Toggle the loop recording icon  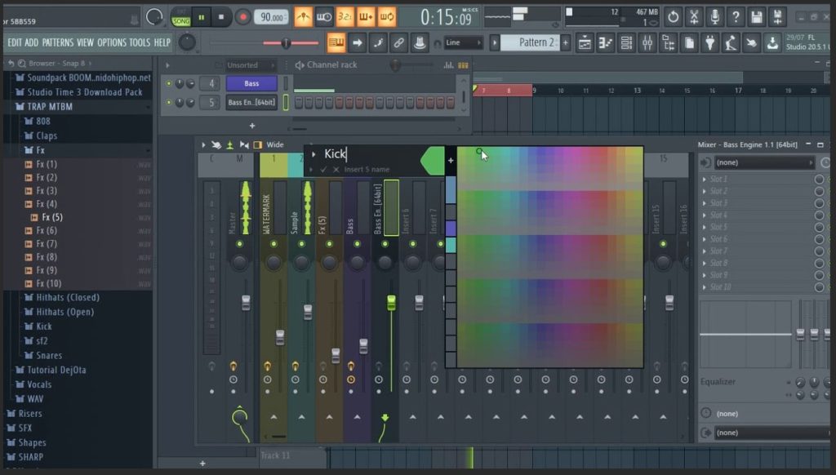coord(386,17)
